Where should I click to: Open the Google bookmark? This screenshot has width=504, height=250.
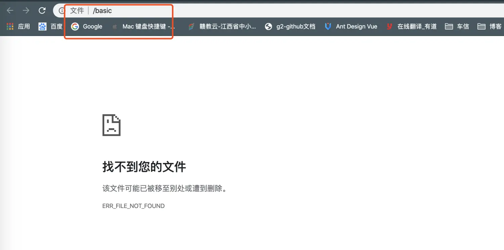click(x=87, y=26)
